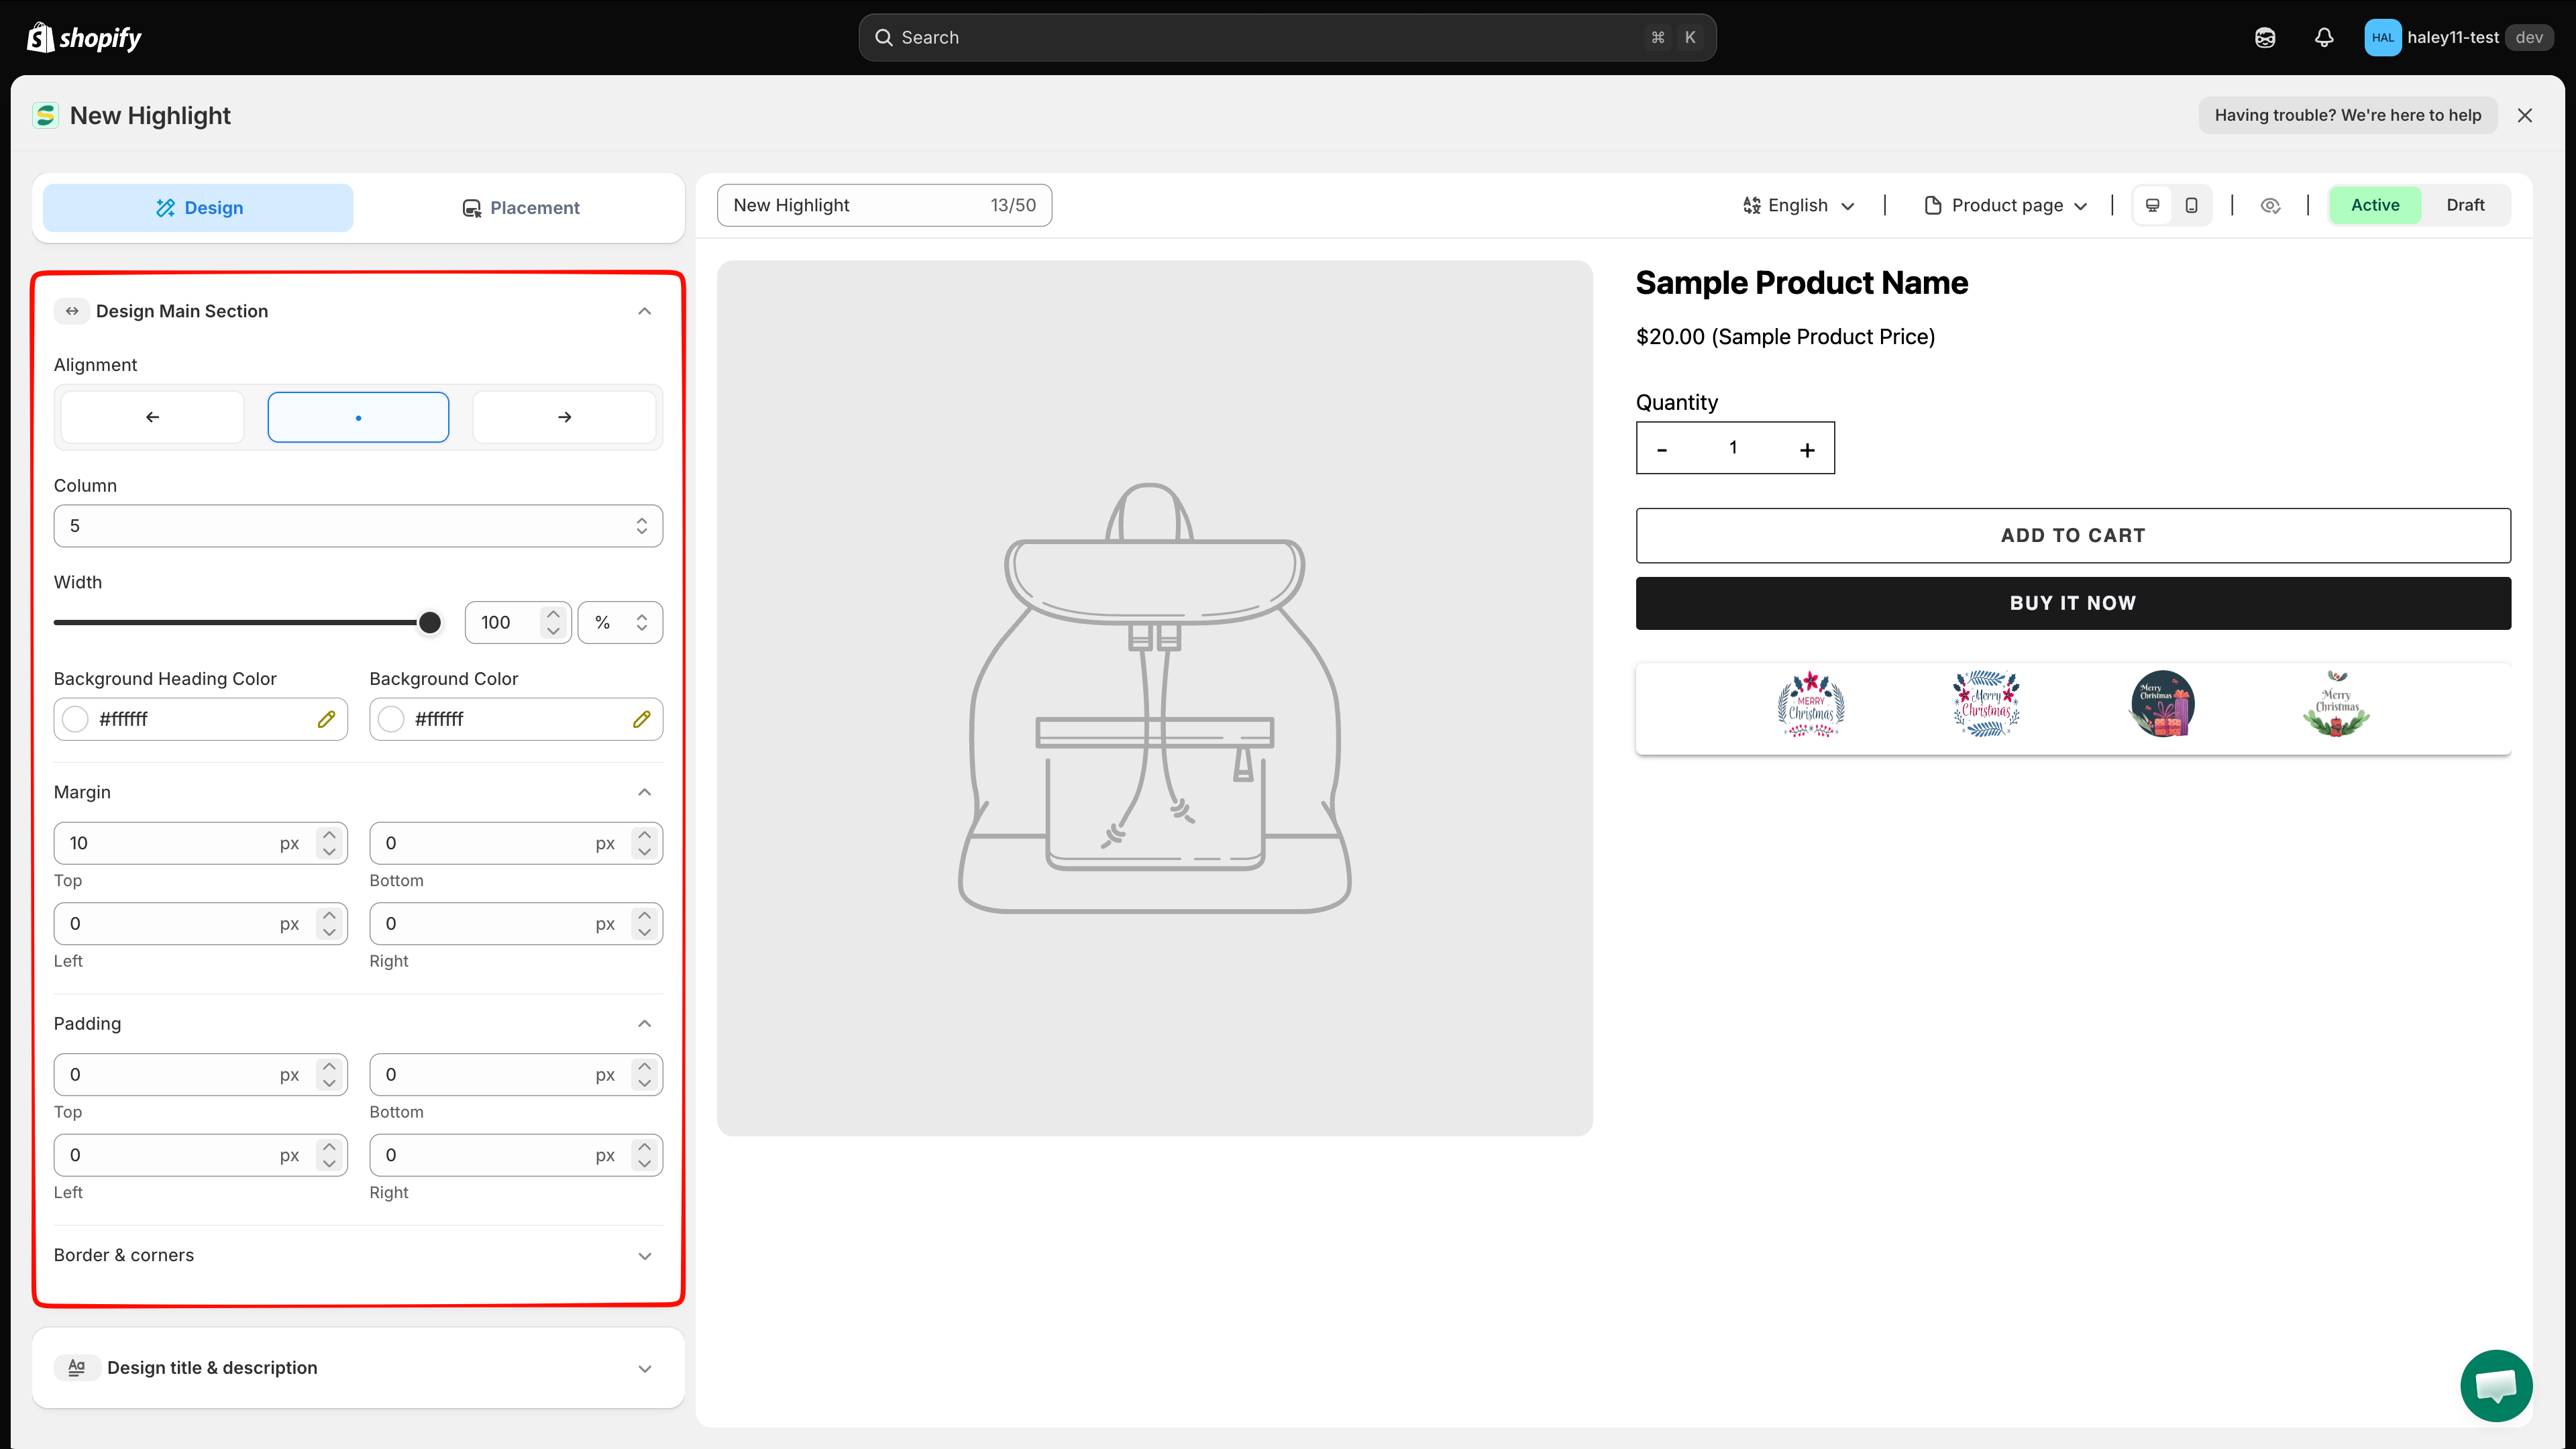Set highlight status to Active
The image size is (2576, 1449).
click(2375, 205)
